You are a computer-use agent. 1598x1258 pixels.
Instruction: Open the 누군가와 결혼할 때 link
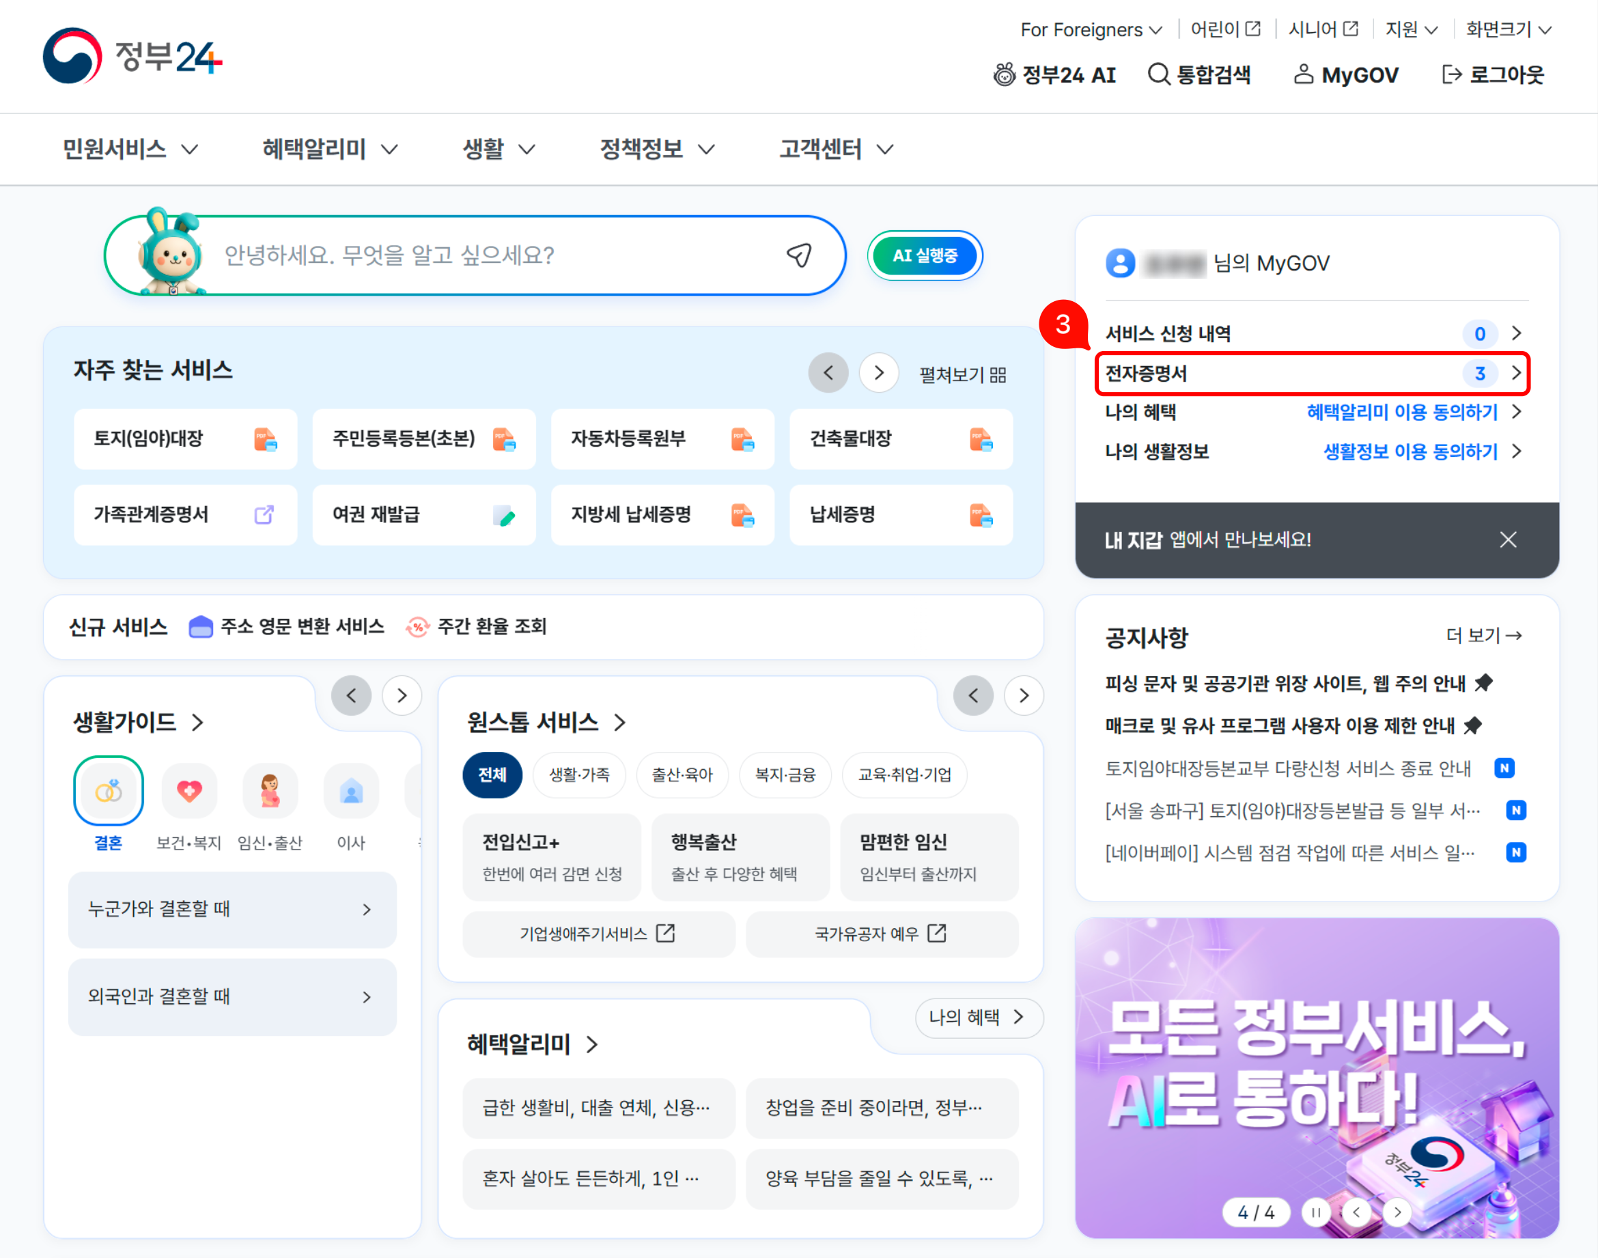click(x=232, y=910)
